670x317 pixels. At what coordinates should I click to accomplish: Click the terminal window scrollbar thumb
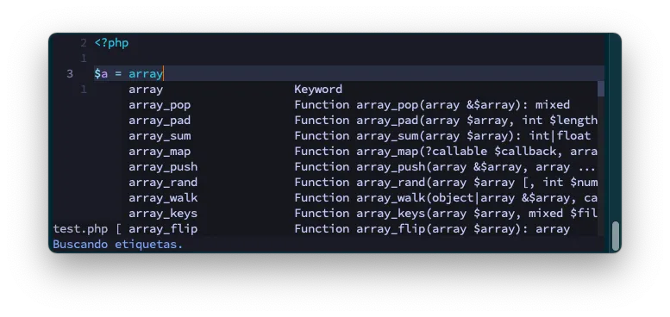[x=616, y=236]
